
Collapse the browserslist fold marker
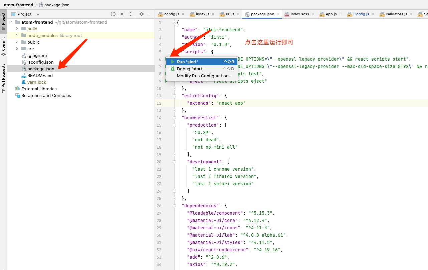[174, 118]
